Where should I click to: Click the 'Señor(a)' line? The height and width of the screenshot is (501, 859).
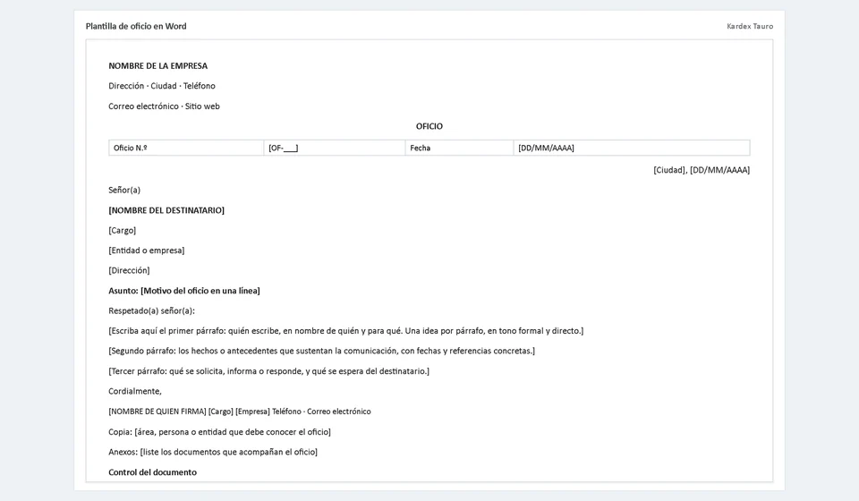click(x=124, y=190)
